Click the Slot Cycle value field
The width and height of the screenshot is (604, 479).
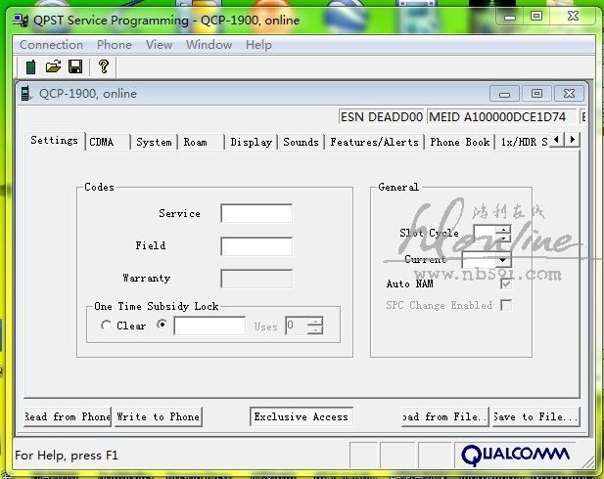coord(485,234)
